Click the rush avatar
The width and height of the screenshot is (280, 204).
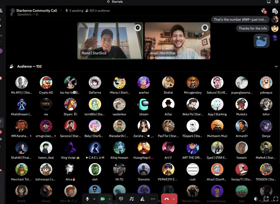tap(193, 169)
